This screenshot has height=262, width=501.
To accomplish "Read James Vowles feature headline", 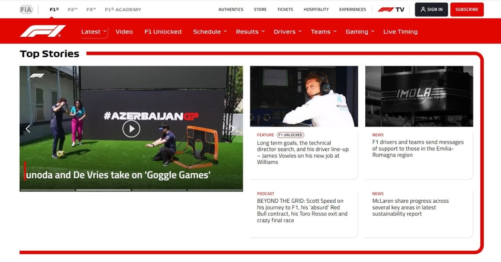I will pos(303,152).
